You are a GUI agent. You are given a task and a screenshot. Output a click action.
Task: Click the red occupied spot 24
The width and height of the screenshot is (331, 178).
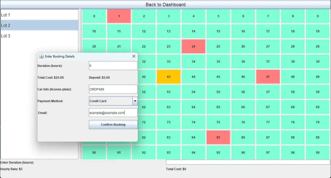(193, 47)
